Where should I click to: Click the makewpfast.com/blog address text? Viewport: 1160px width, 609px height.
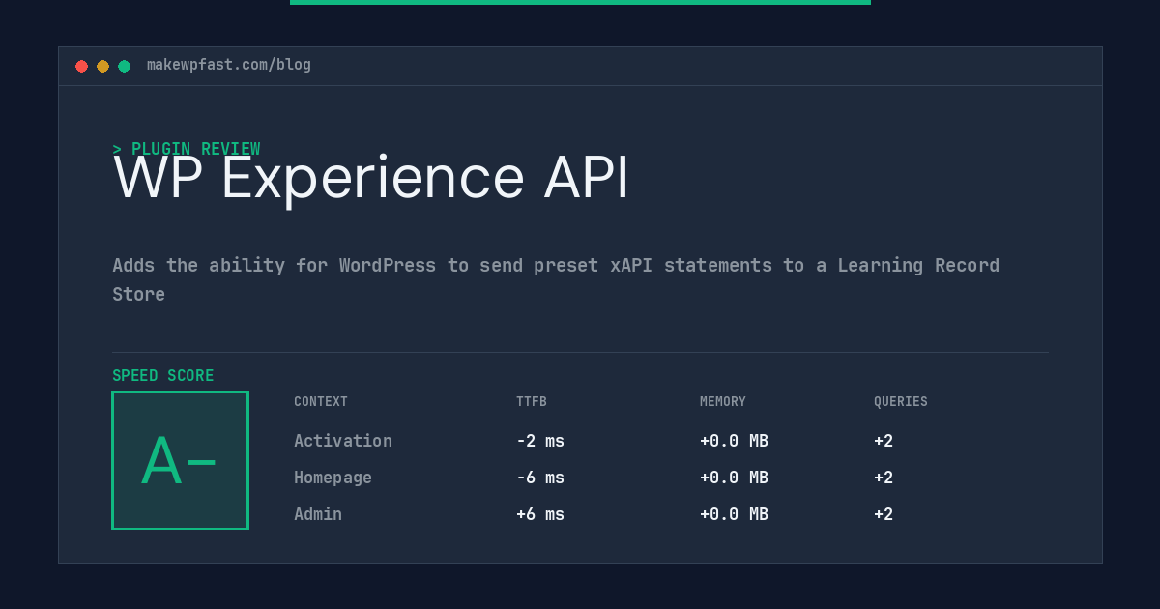click(x=229, y=65)
